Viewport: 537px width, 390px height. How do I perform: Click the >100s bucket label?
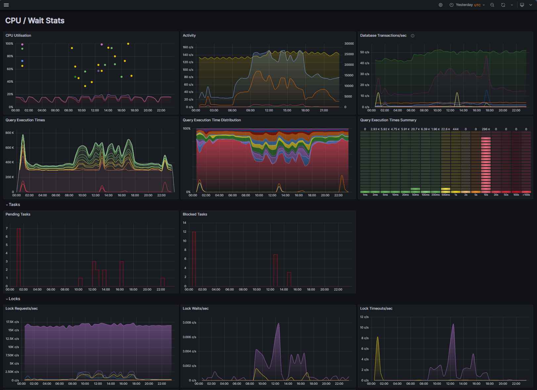click(x=526, y=195)
